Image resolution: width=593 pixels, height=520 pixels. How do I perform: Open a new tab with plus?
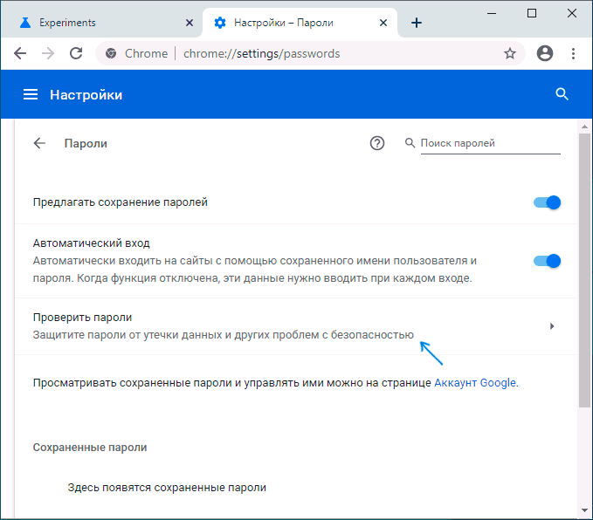(417, 23)
